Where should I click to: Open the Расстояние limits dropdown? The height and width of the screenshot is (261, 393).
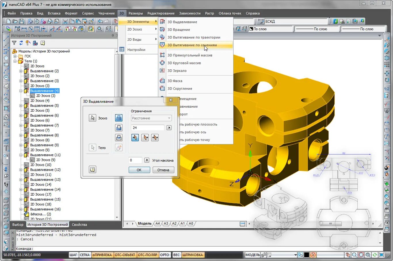[x=151, y=118]
